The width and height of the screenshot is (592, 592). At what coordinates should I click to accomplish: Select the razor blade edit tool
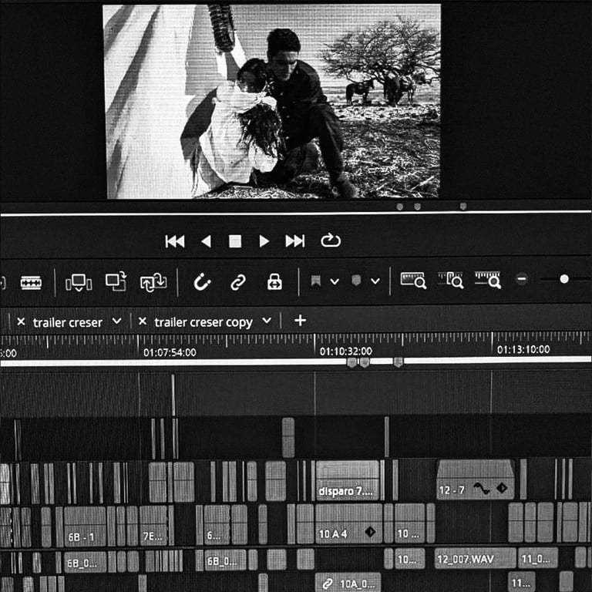coord(31,282)
